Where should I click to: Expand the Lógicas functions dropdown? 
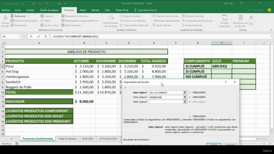click(x=47, y=16)
